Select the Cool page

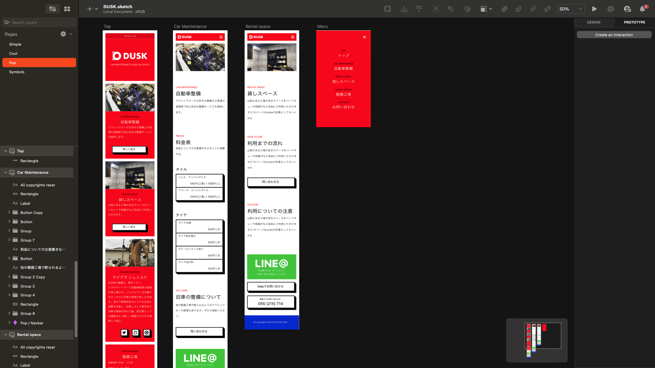tap(13, 54)
